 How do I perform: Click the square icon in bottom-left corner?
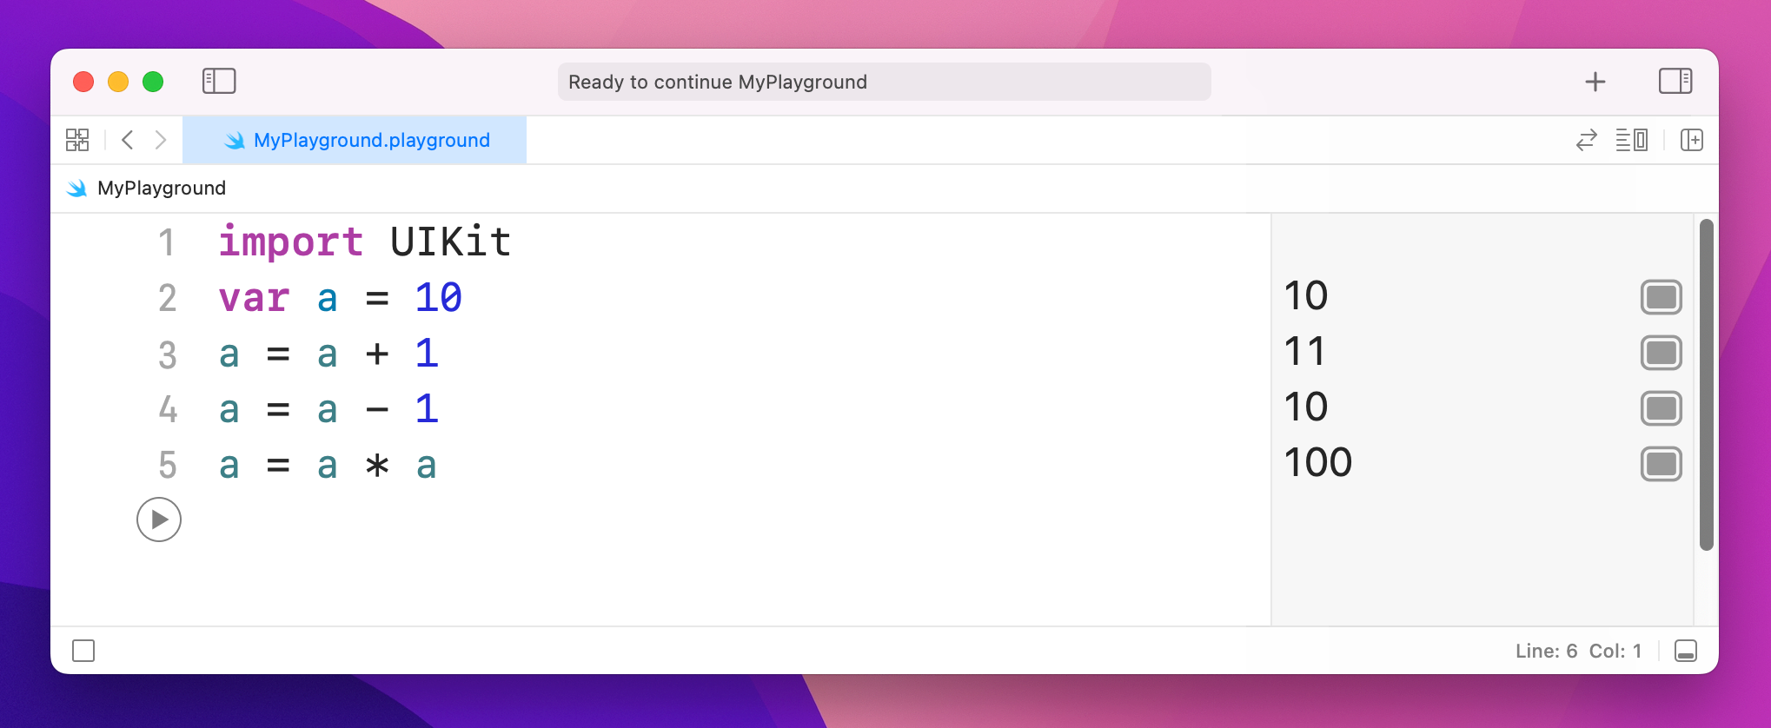83,651
